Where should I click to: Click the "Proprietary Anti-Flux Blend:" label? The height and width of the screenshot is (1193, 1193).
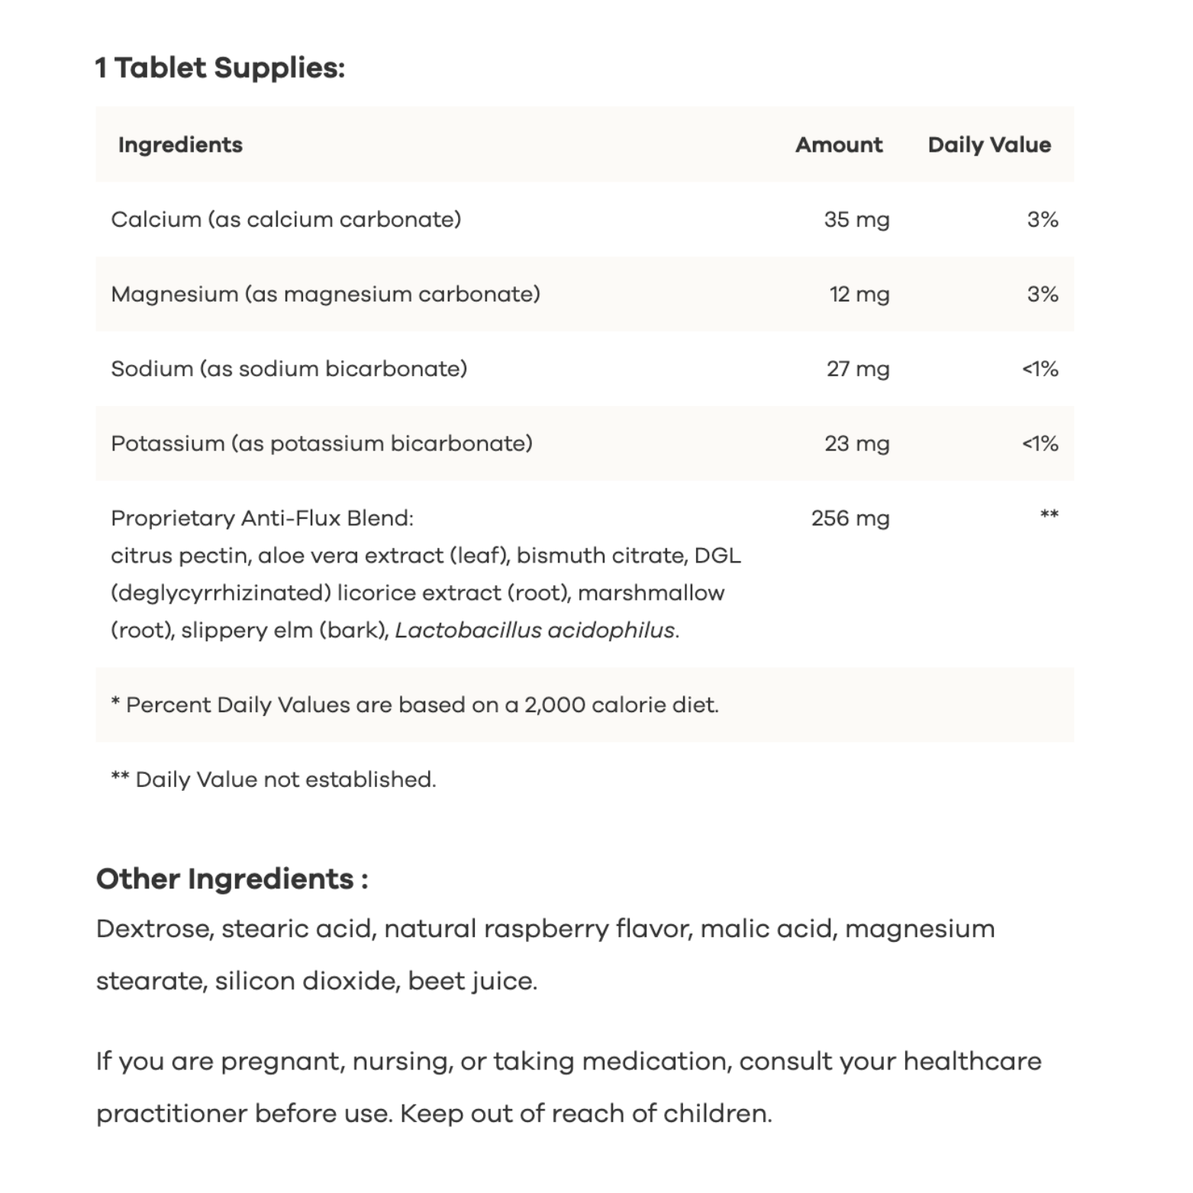[262, 518]
